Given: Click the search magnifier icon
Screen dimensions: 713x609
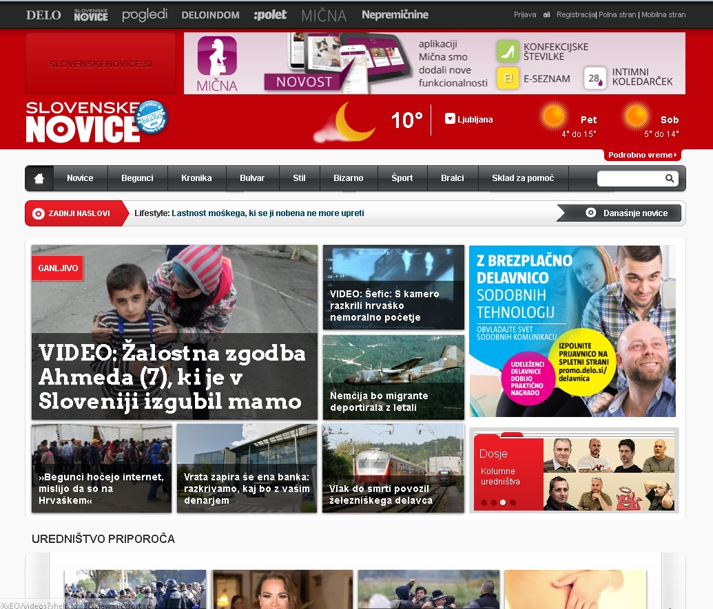Looking at the screenshot, I should [x=669, y=178].
